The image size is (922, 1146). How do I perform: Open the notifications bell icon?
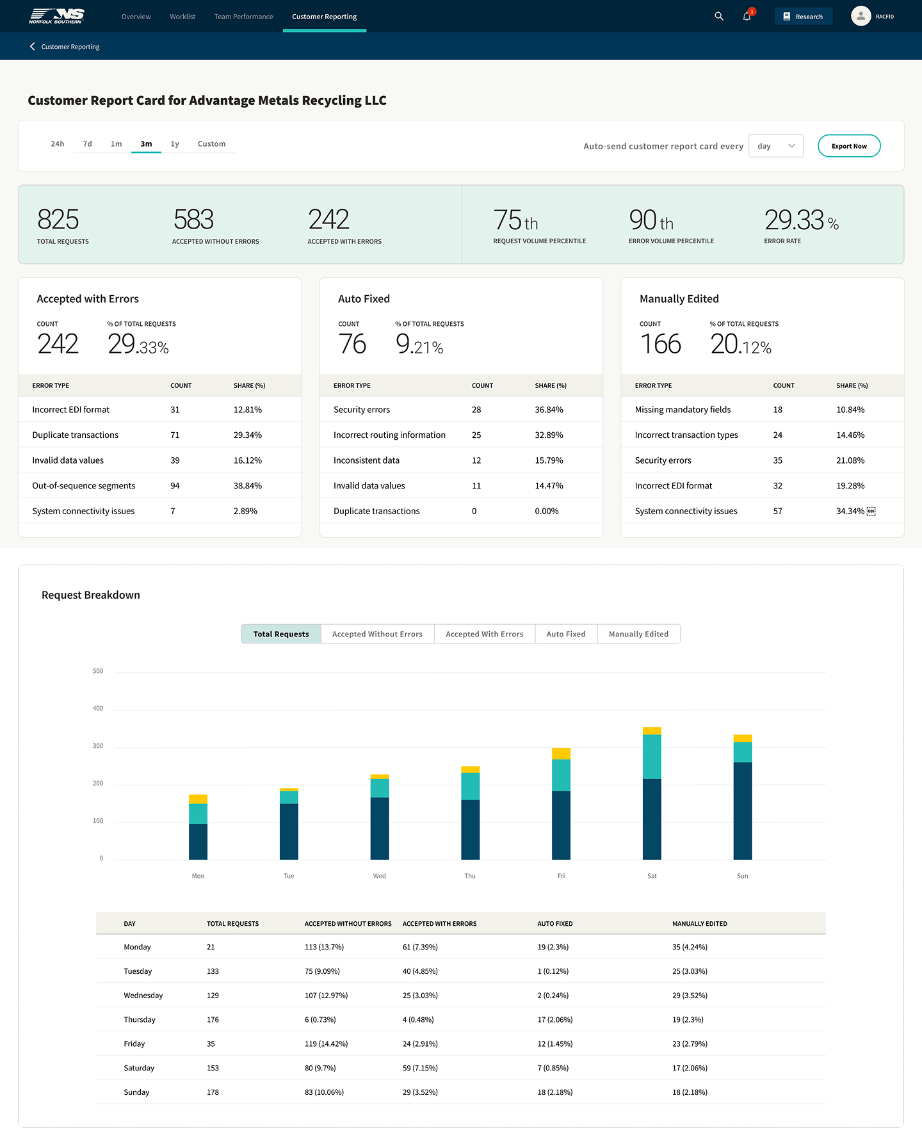click(747, 17)
